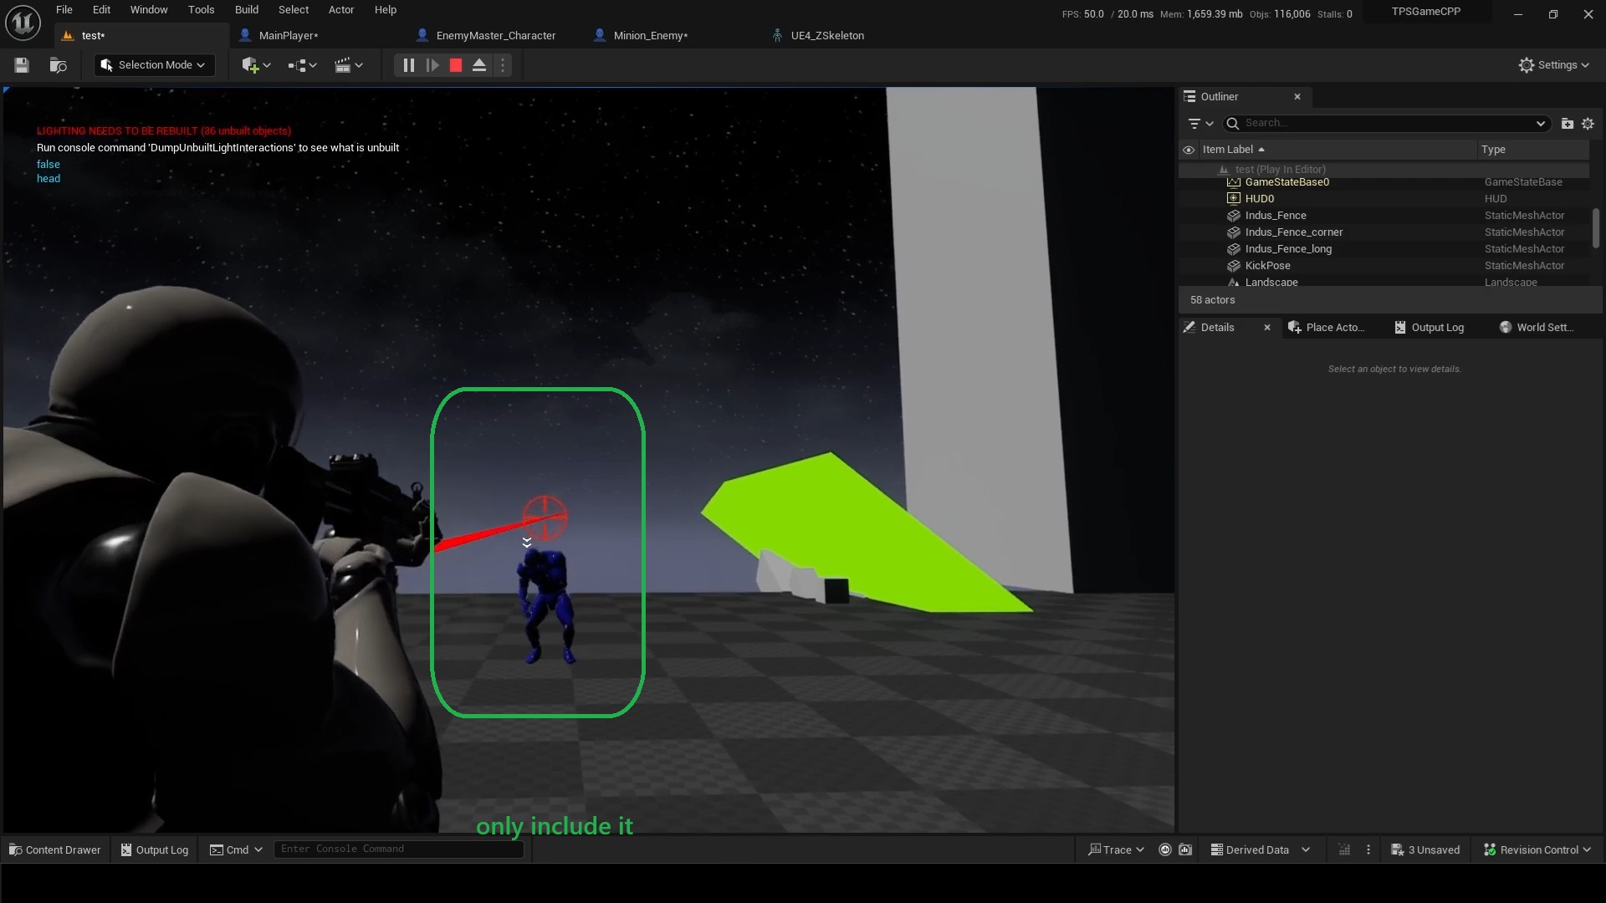Open the Outliner filter options dropdown
This screenshot has width=1606, height=903.
(x=1200, y=123)
